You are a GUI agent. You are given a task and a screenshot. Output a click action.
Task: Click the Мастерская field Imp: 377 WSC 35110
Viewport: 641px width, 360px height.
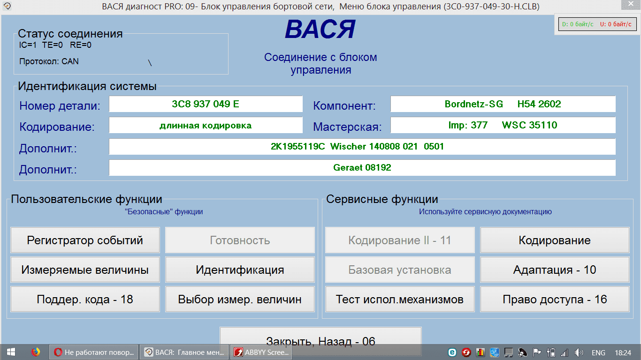pos(503,125)
